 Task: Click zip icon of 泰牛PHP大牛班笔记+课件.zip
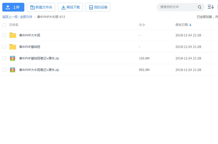point(13,70)
